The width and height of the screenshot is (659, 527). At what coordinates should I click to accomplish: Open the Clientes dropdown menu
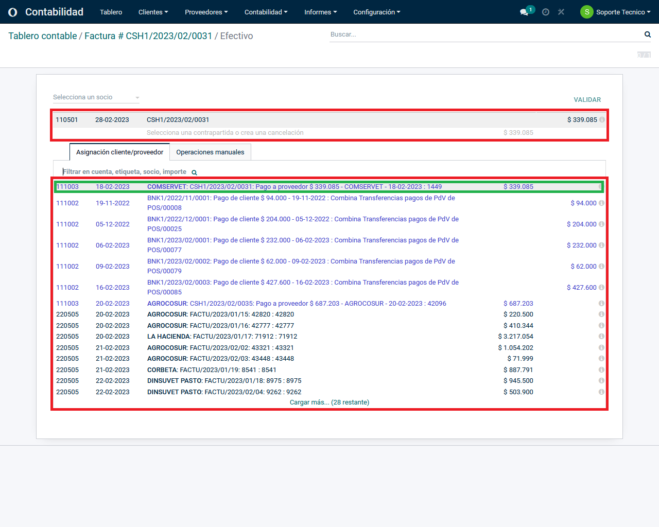(x=153, y=12)
